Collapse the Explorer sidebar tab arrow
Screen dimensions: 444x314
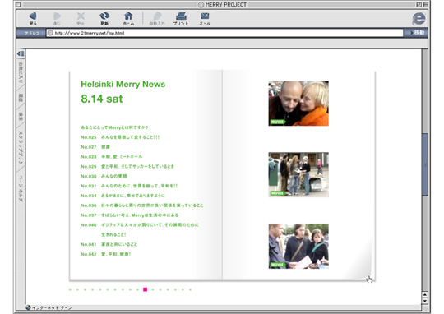point(21,53)
